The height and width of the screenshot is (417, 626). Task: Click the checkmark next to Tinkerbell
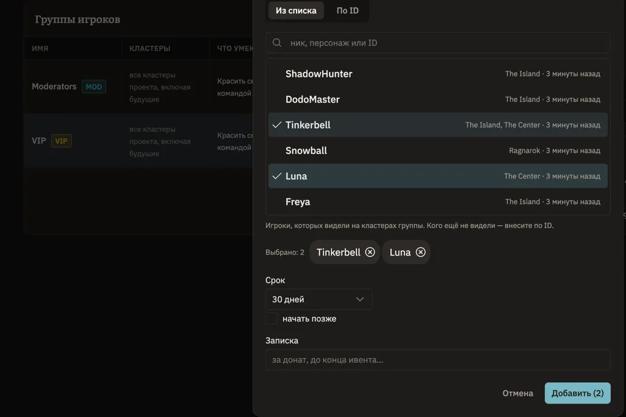pos(276,125)
